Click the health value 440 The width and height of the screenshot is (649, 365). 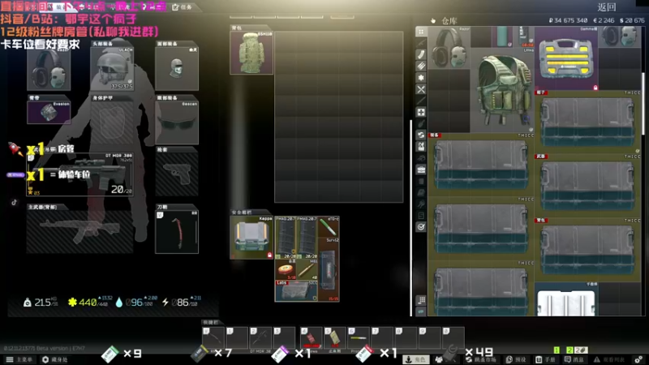[x=88, y=303]
